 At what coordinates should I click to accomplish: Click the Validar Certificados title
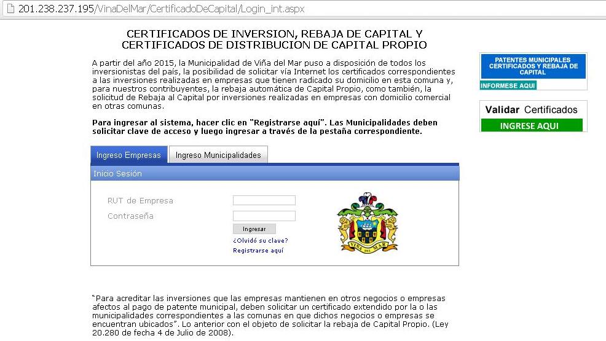[x=532, y=110]
